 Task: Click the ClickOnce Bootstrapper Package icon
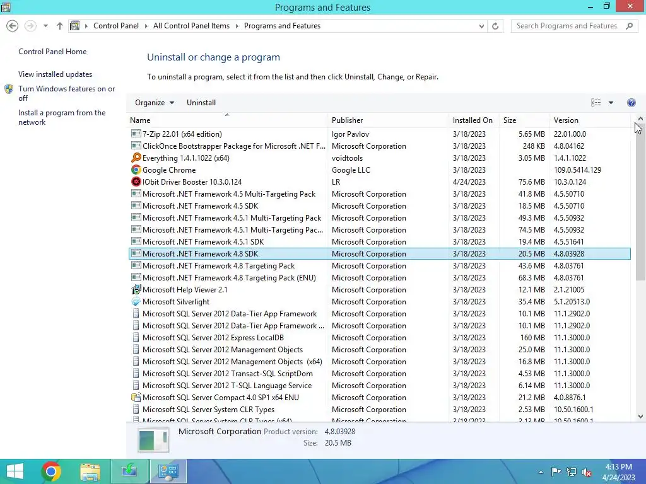pyautogui.click(x=136, y=146)
